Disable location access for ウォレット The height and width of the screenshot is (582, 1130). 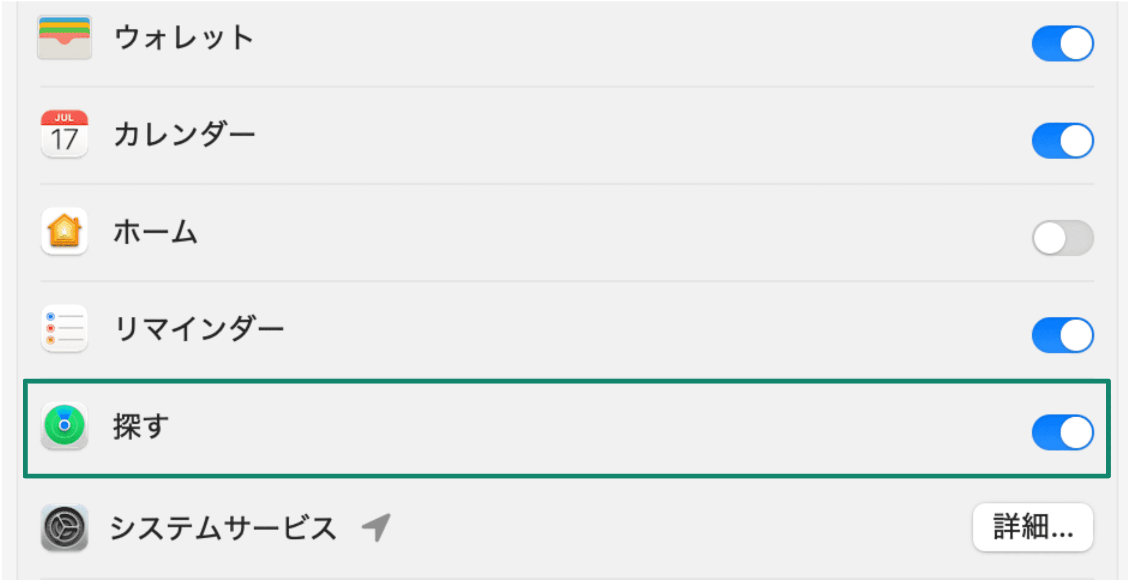pyautogui.click(x=1062, y=43)
